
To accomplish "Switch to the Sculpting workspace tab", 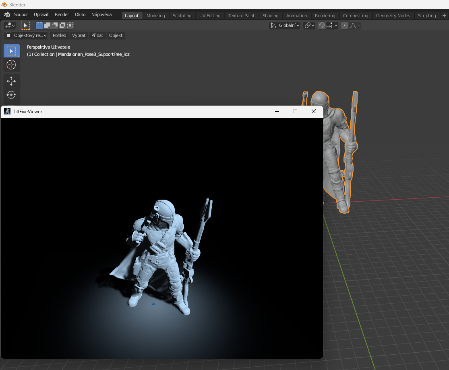I will [x=182, y=16].
